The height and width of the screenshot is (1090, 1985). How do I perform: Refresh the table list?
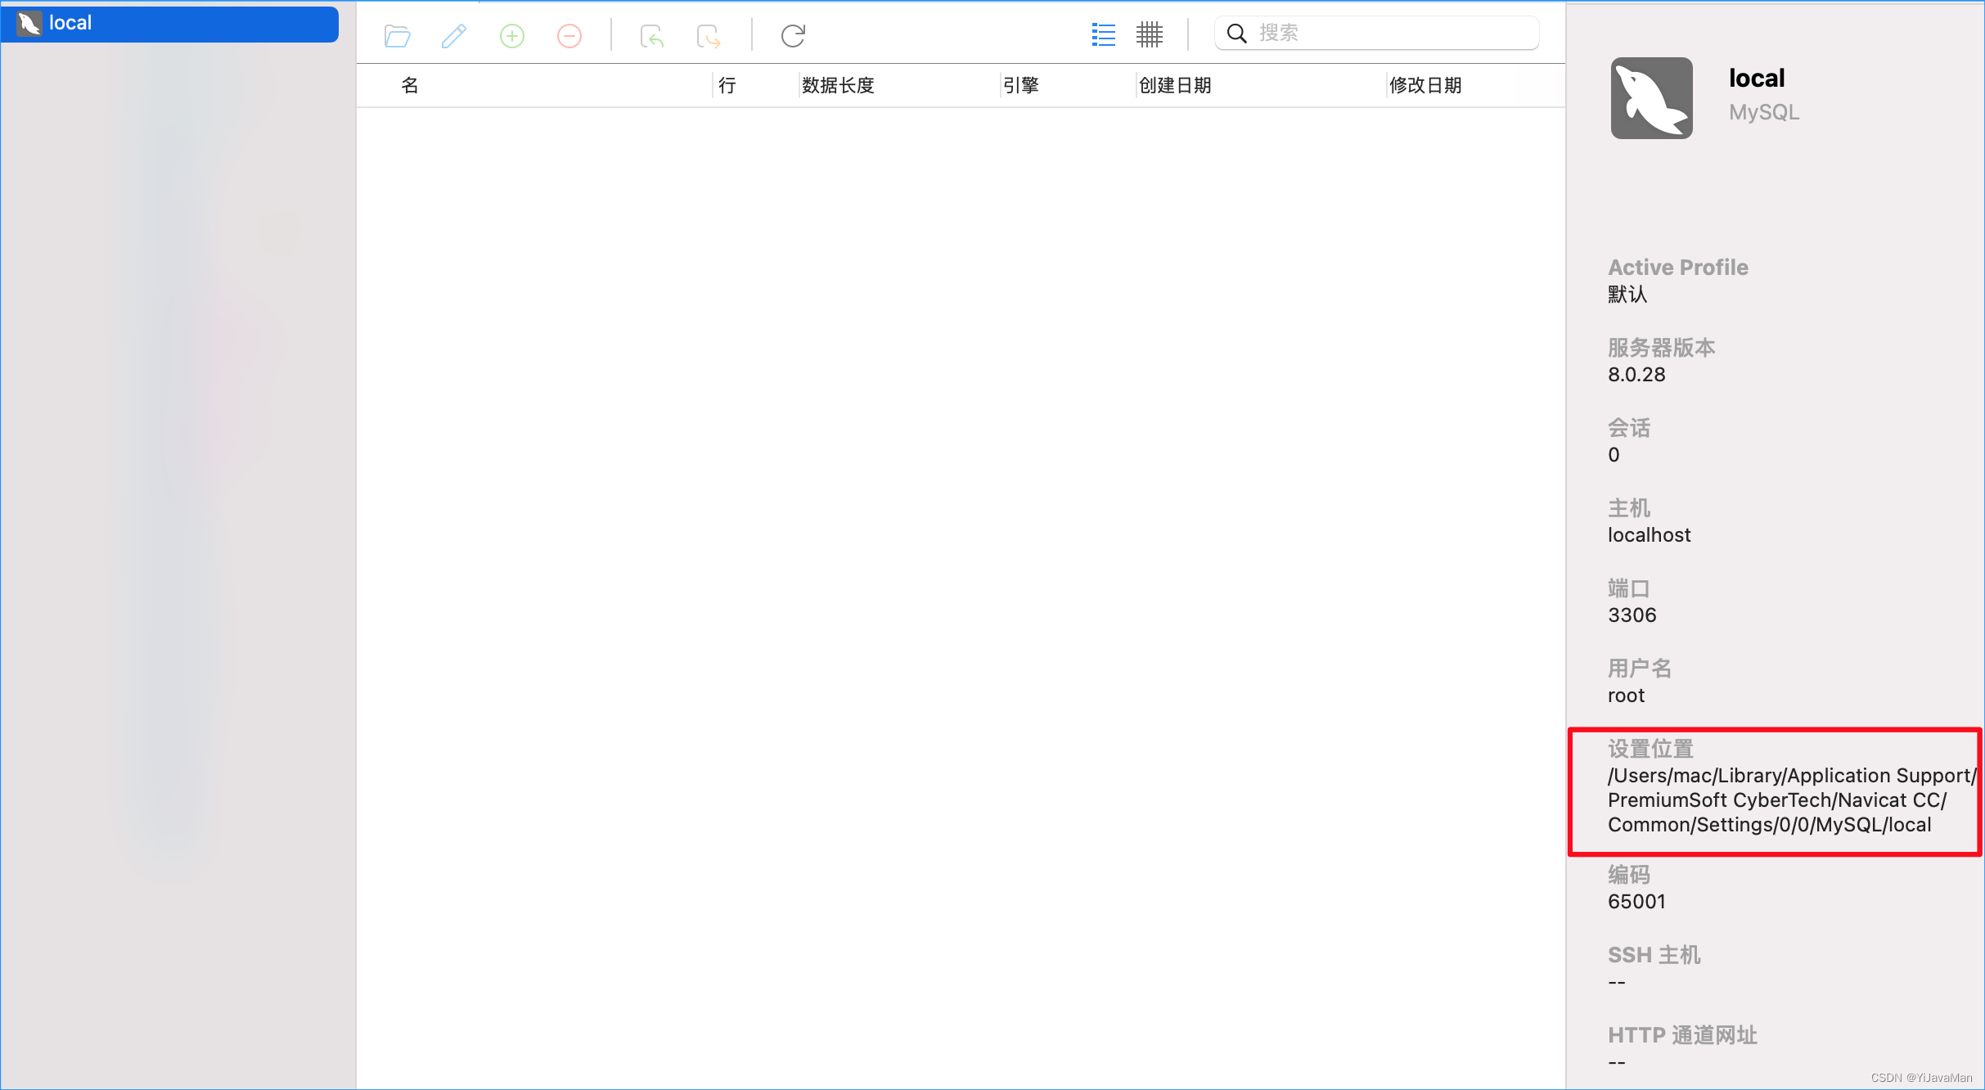pos(791,35)
